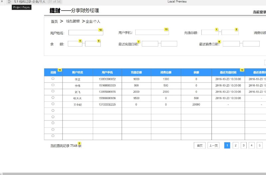Click the 用户姓名 column header
This screenshot has width=266, height=175.
point(77,73)
